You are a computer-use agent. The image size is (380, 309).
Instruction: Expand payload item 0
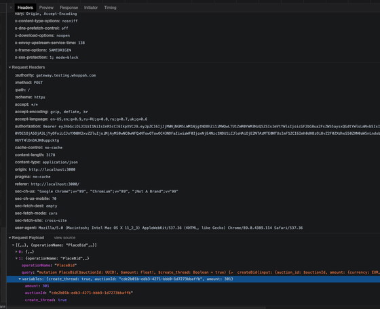(x=16, y=251)
